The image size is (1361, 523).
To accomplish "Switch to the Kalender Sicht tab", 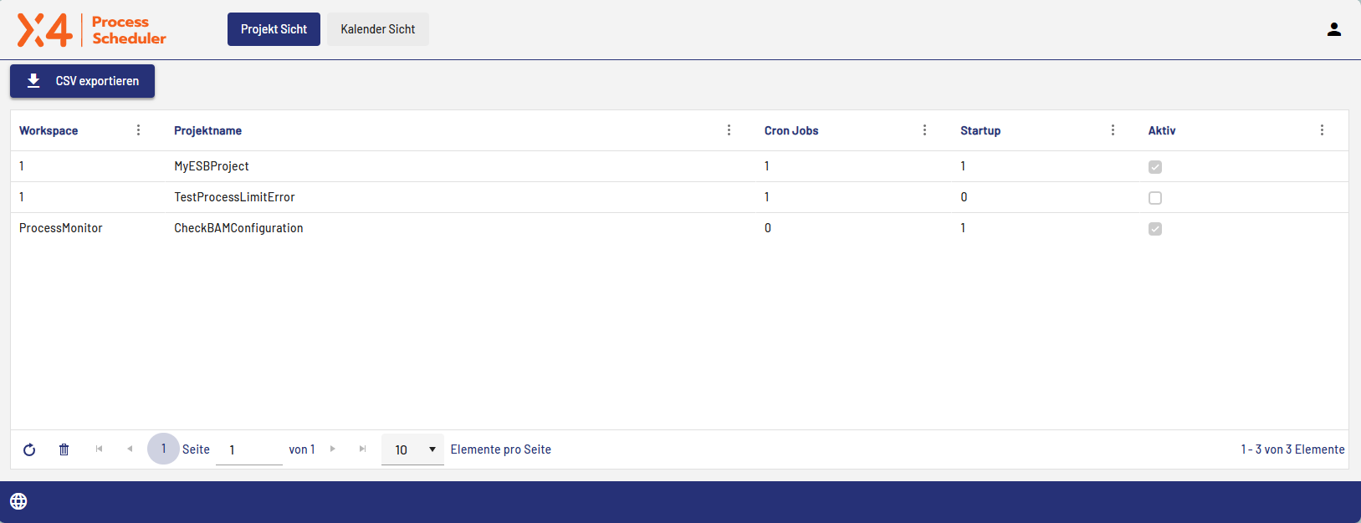I will point(377,29).
